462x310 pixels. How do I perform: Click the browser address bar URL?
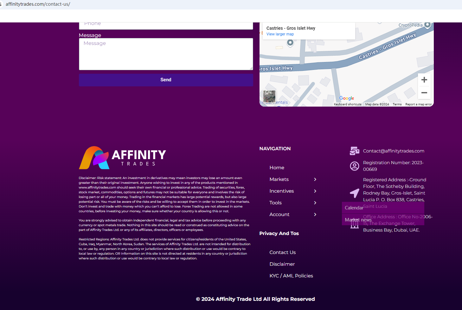38,4
